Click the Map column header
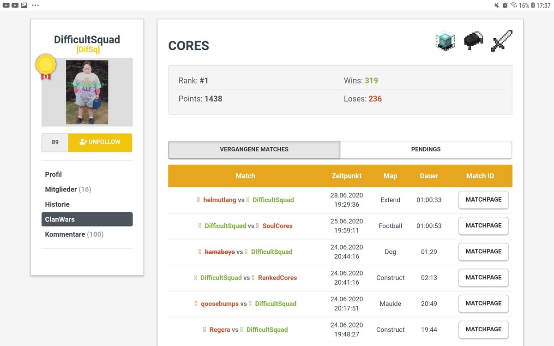The image size is (554, 346). point(390,176)
